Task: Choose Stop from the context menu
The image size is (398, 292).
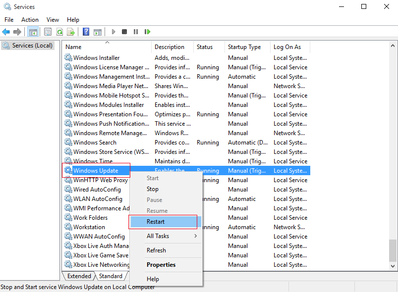Action: (x=166, y=189)
